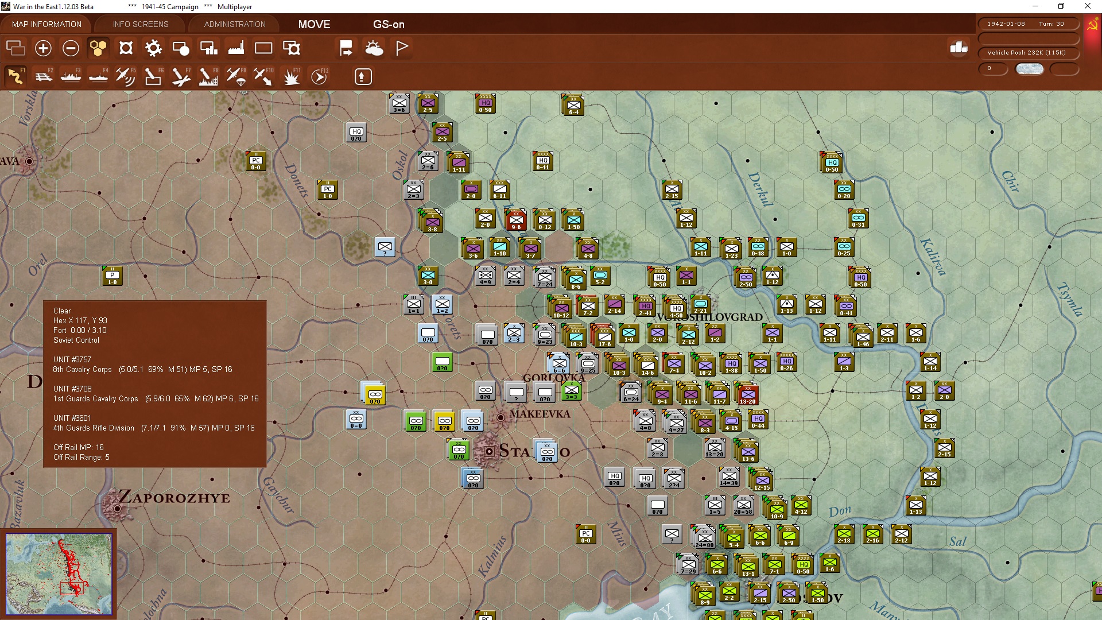Click the Soviet hammer and sickle flag
Screen dimensions: 1102x620
tap(1092, 25)
